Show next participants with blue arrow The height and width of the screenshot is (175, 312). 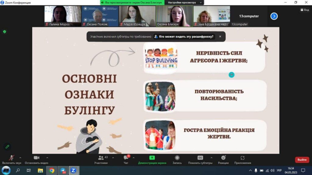click(x=274, y=16)
